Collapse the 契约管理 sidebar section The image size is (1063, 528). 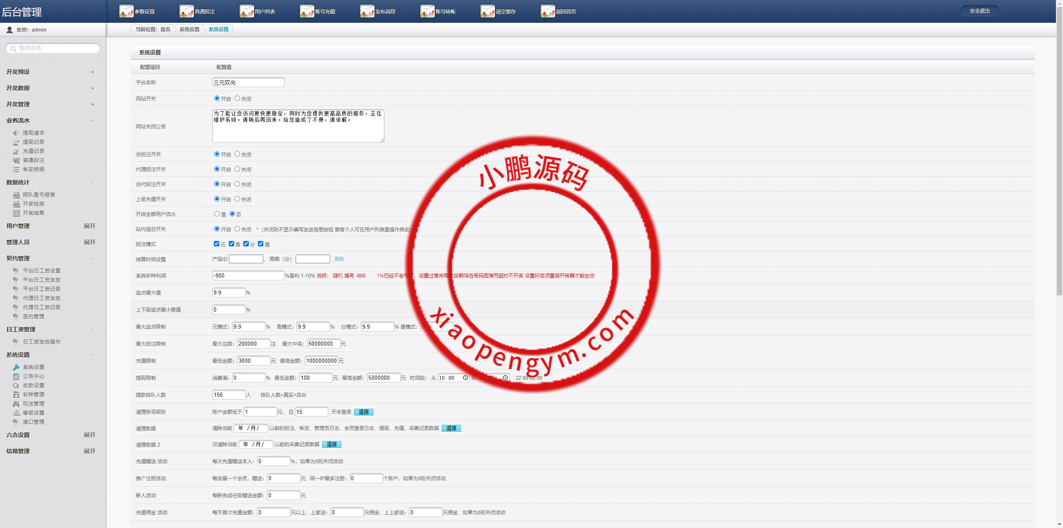pos(92,258)
